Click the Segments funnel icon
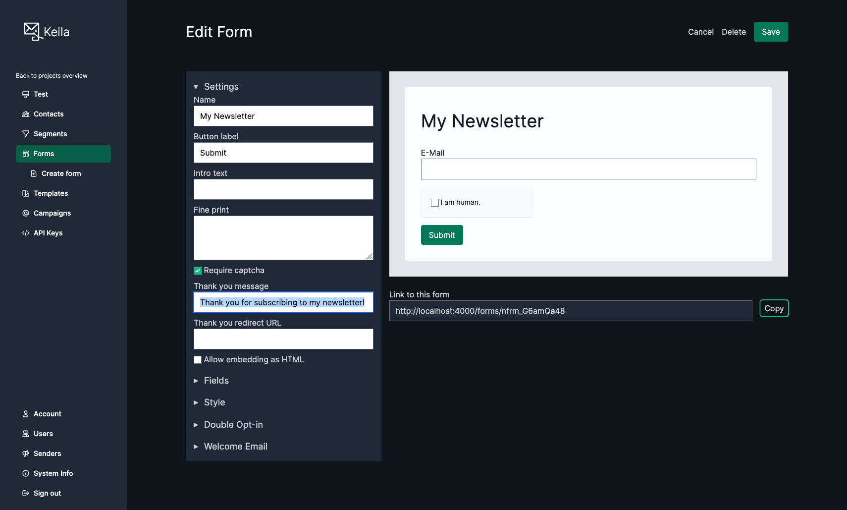This screenshot has height=510, width=847. [x=26, y=134]
